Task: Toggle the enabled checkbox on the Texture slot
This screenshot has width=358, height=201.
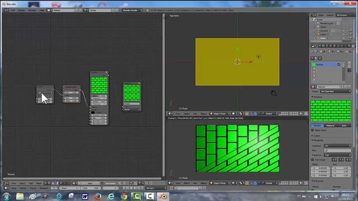Action: (339, 65)
